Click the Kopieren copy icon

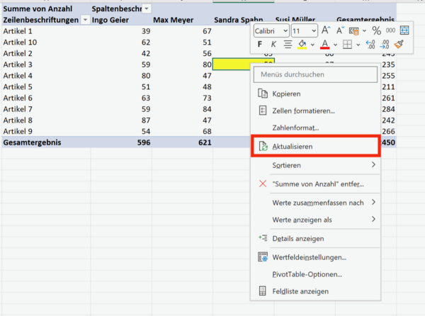coord(262,94)
